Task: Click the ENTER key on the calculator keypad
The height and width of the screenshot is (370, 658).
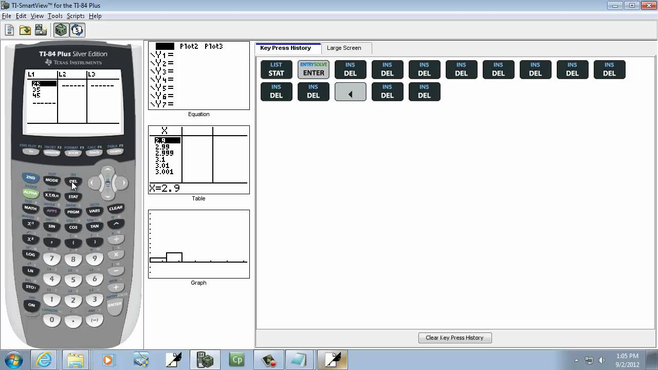Action: pos(115,304)
